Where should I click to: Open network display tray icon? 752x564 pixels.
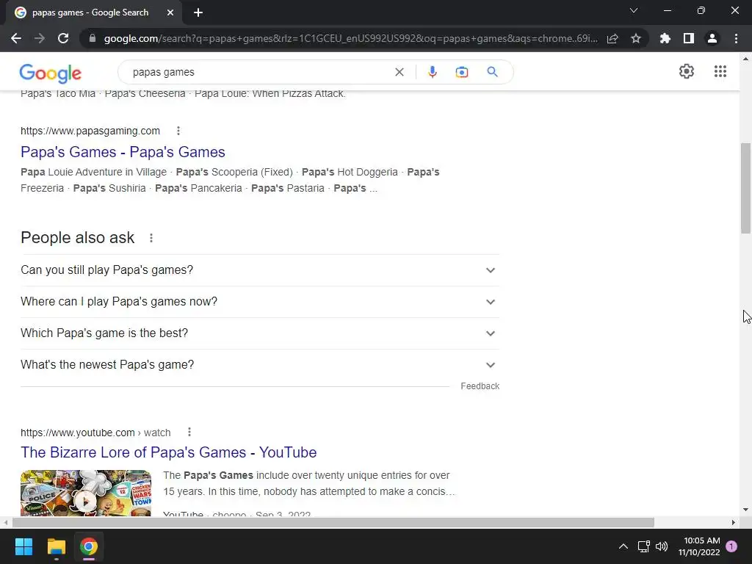(643, 546)
